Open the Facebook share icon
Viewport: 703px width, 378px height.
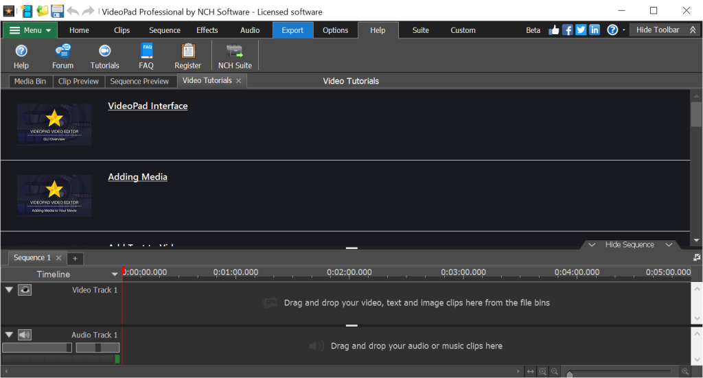point(568,30)
